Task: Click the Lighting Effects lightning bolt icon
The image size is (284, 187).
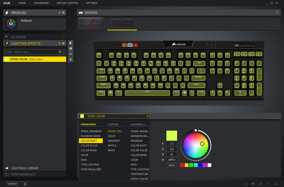Action: (x=7, y=43)
